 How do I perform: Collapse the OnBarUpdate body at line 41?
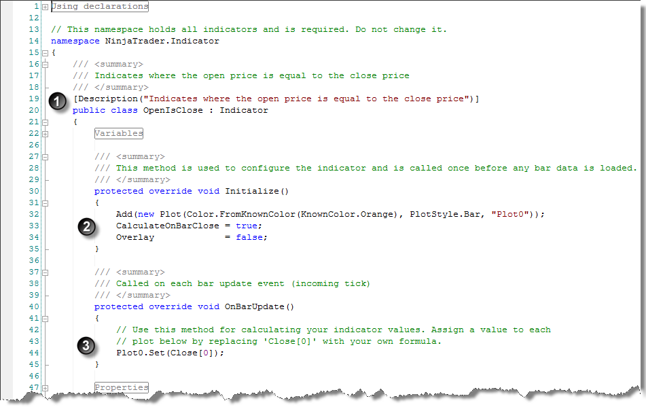click(x=46, y=319)
